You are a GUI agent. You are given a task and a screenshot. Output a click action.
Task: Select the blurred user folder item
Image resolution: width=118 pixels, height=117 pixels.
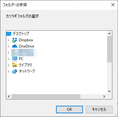(x=24, y=53)
